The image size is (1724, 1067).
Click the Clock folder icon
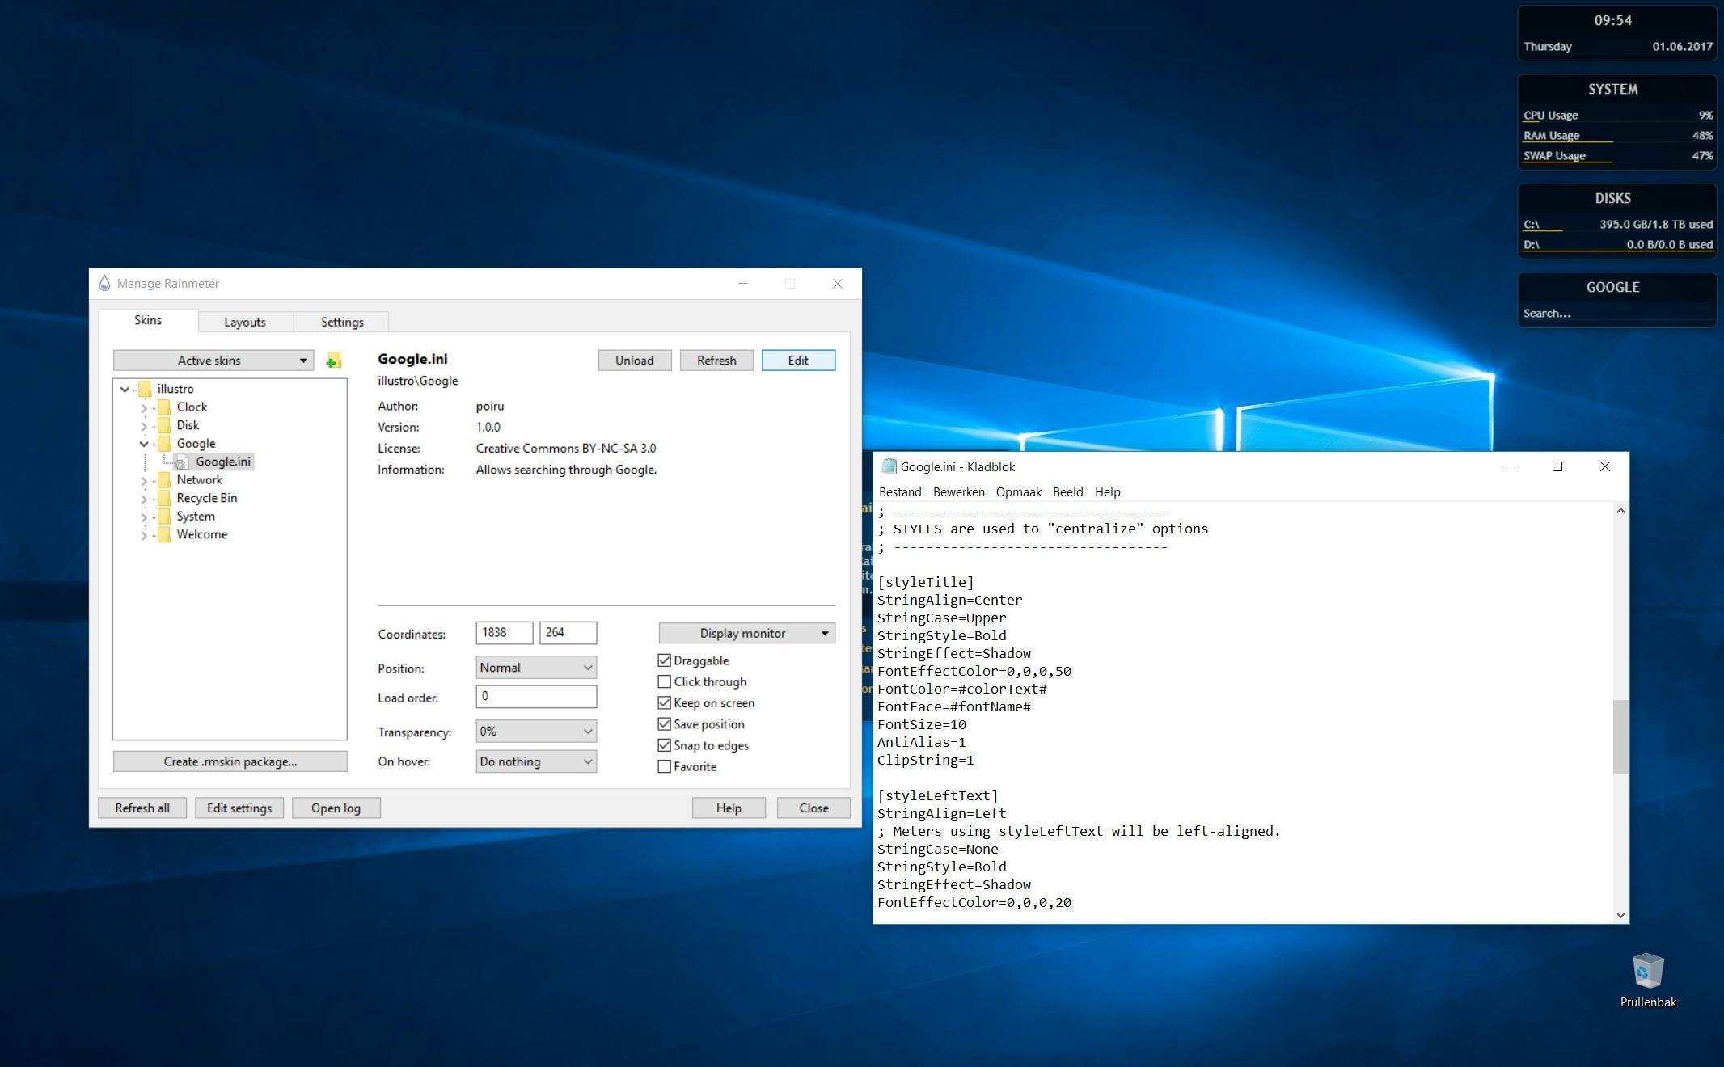[x=164, y=407]
